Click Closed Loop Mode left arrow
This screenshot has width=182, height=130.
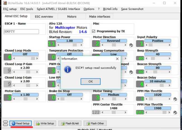click(x=14, y=58)
